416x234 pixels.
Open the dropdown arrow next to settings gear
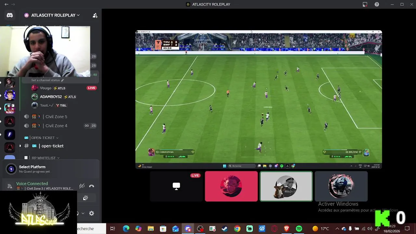click(x=83, y=213)
